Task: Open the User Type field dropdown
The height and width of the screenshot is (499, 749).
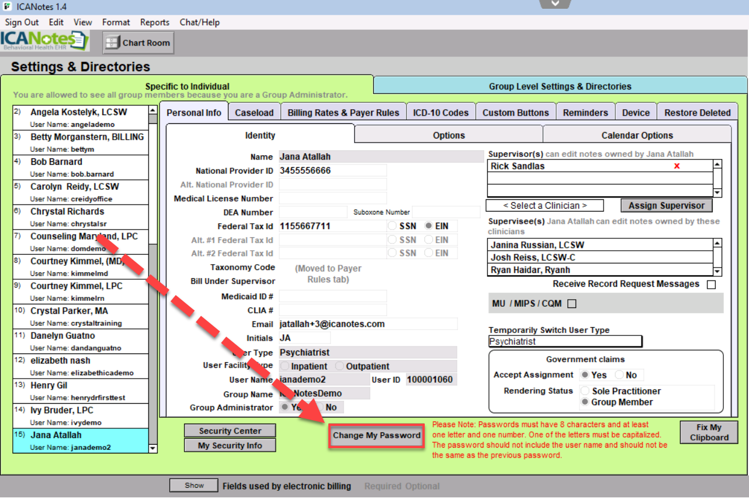Action: point(367,352)
